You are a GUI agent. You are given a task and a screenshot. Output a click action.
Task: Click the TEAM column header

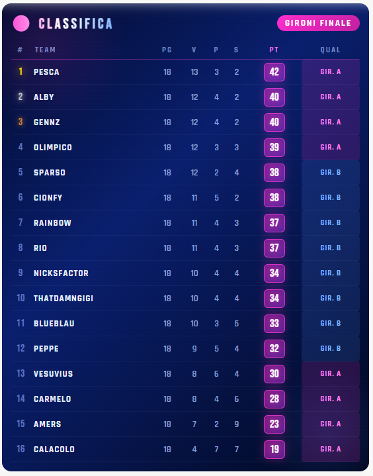pyautogui.click(x=45, y=50)
